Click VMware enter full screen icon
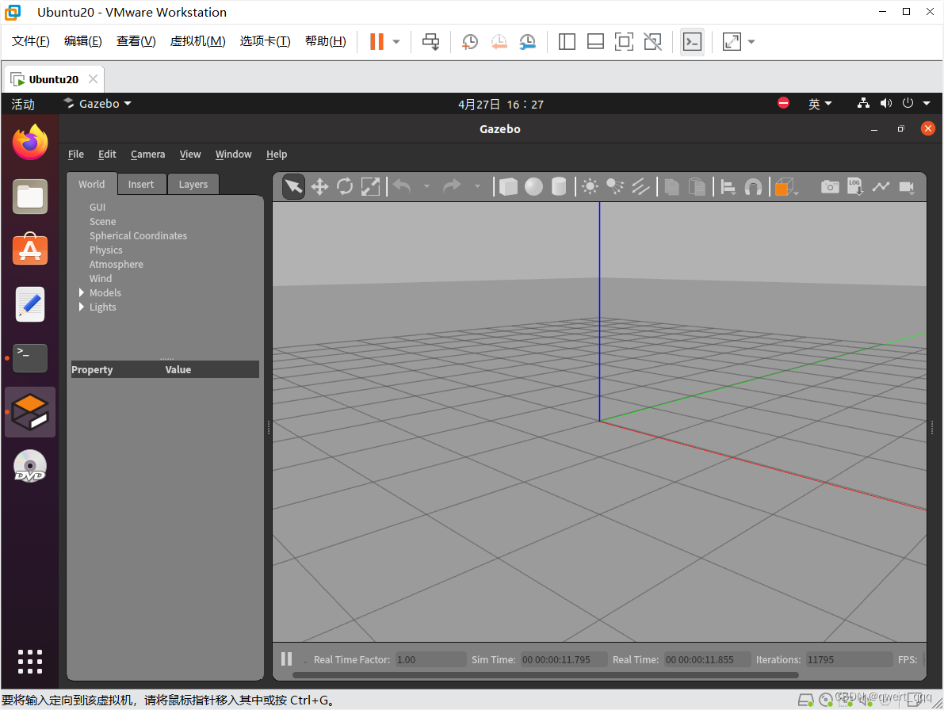This screenshot has height=710, width=944. (624, 41)
